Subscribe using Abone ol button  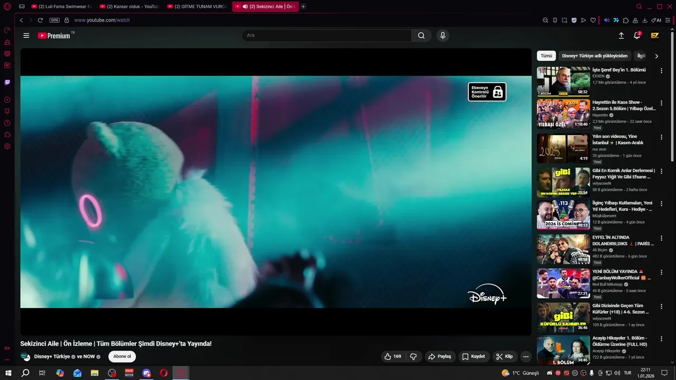[x=122, y=356]
